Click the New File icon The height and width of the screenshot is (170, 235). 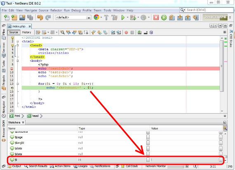coord(7,18)
